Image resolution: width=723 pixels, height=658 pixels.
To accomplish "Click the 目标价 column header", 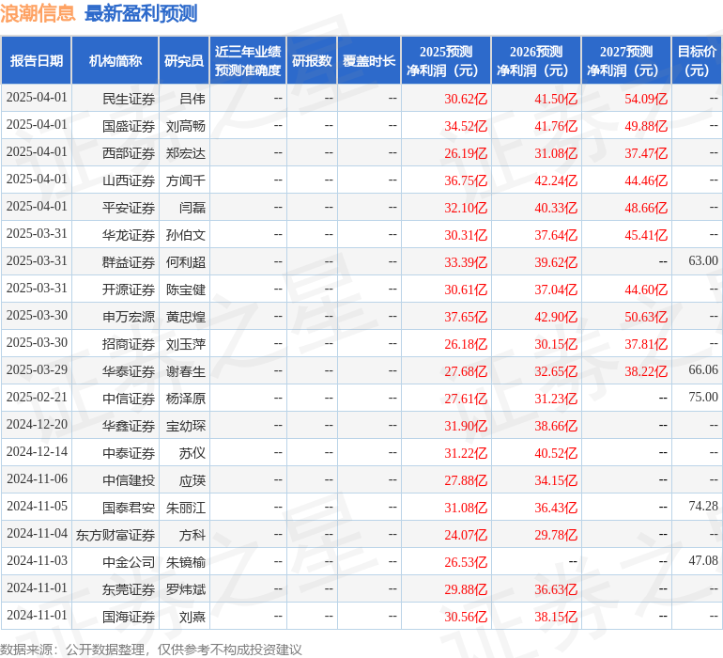I will click(x=697, y=61).
